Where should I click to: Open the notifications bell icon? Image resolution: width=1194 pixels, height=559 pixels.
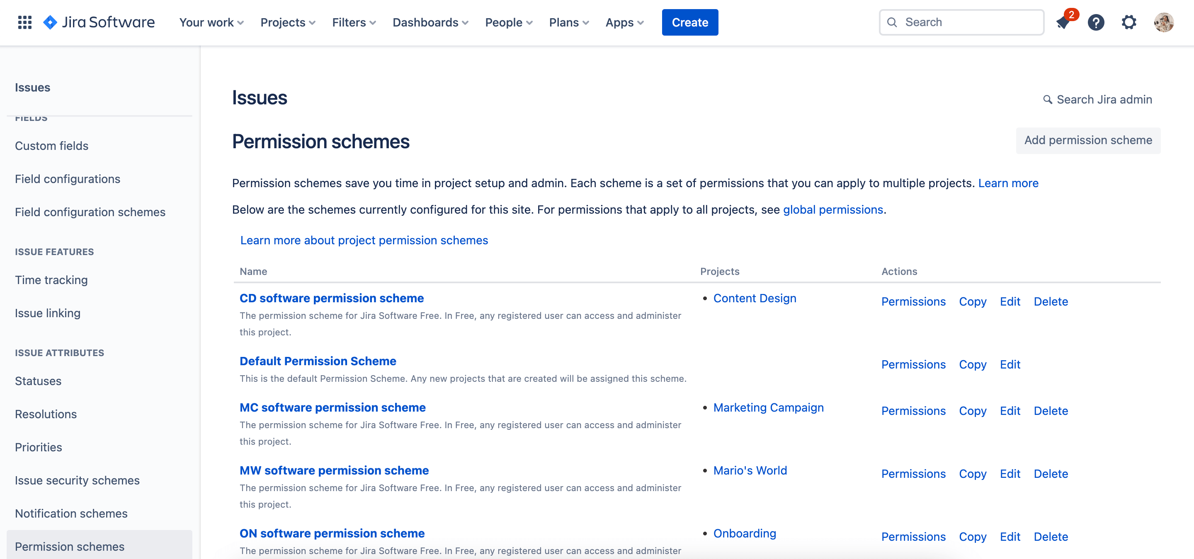coord(1064,22)
